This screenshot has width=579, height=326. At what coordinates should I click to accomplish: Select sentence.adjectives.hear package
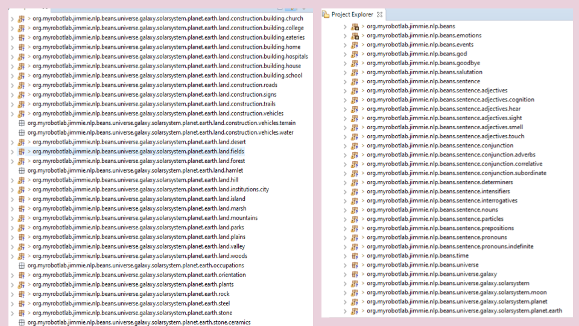pos(443,109)
